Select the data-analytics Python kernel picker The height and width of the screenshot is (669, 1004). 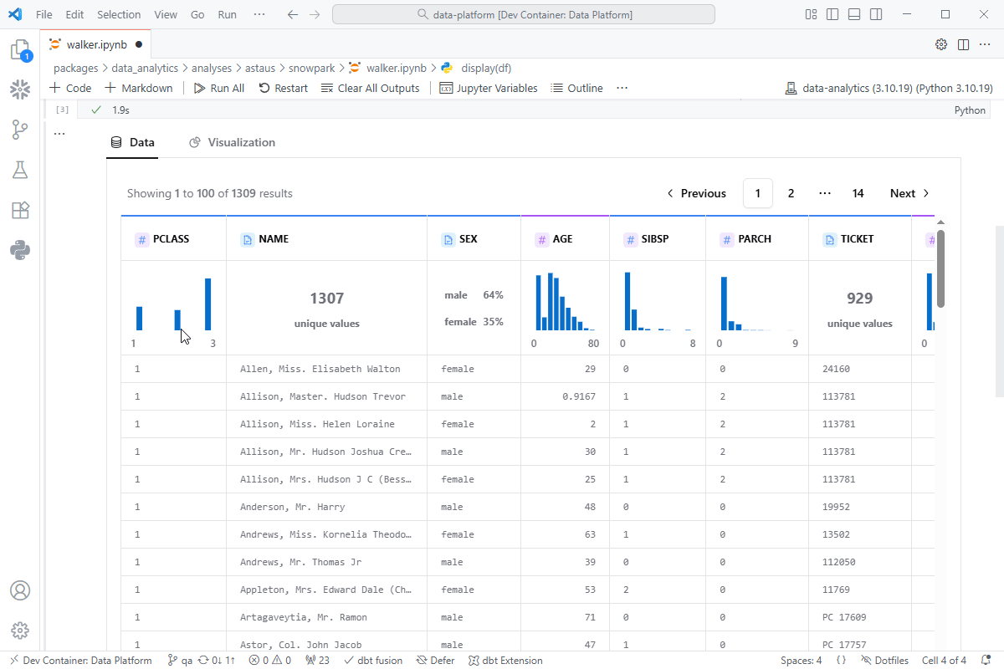tap(889, 88)
